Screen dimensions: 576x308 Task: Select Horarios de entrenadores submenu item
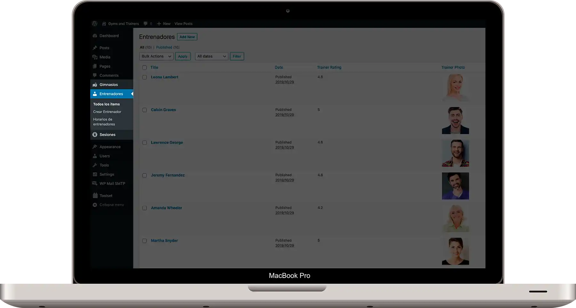pos(104,122)
